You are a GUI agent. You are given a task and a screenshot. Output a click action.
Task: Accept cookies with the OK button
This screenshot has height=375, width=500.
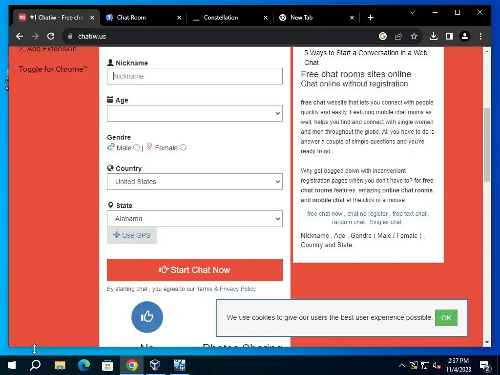(x=446, y=317)
